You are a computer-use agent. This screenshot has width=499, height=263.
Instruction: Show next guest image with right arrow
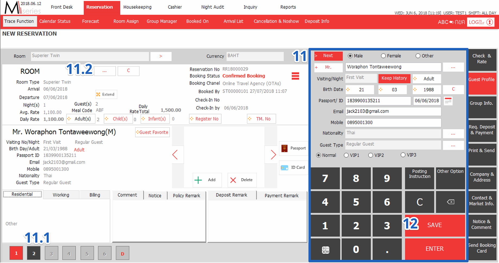click(273, 155)
